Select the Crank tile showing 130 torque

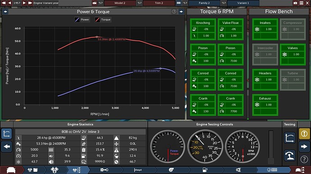click(203, 105)
